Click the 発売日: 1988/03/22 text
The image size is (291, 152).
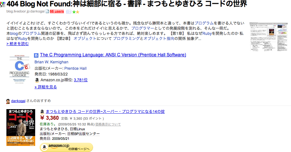click(51, 74)
